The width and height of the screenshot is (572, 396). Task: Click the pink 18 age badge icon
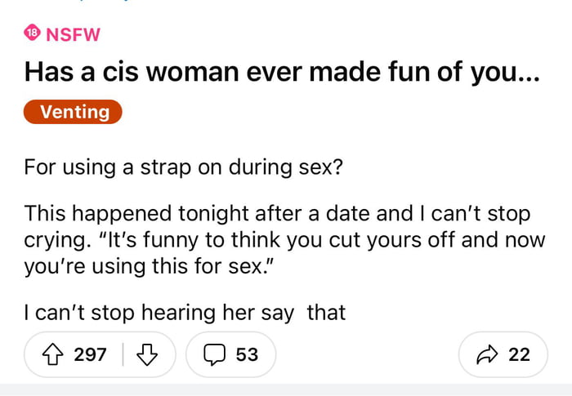click(x=32, y=33)
